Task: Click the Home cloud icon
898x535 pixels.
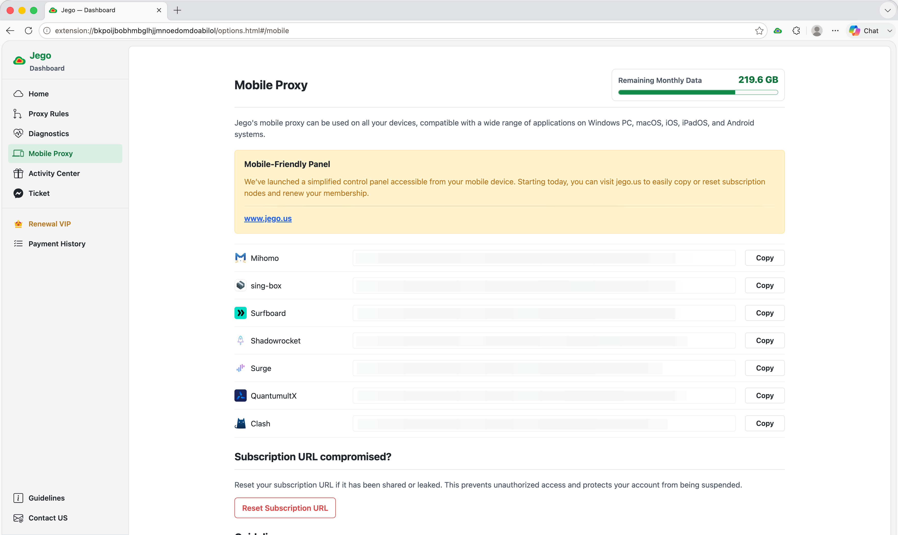Action: point(18,94)
